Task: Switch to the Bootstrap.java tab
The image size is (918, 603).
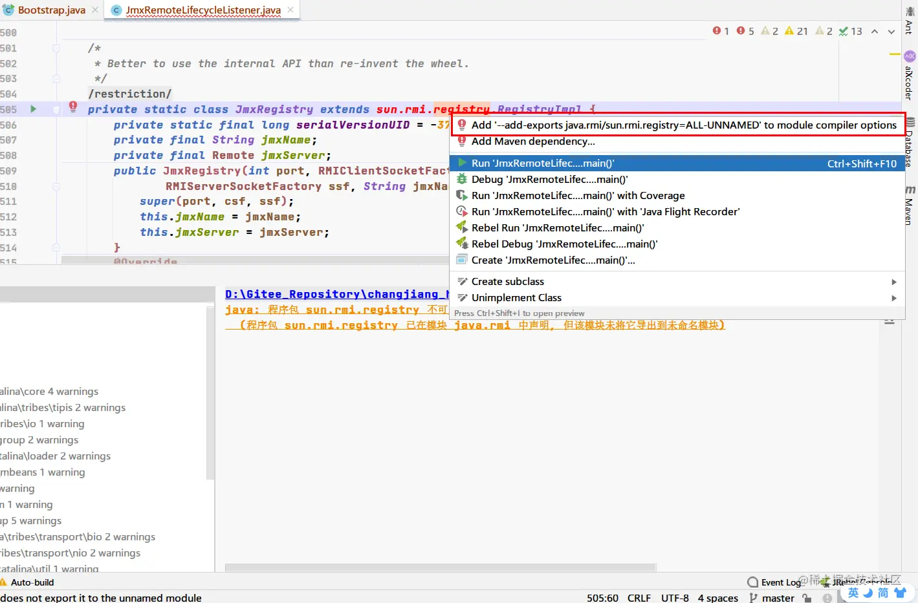Action: pos(51,10)
